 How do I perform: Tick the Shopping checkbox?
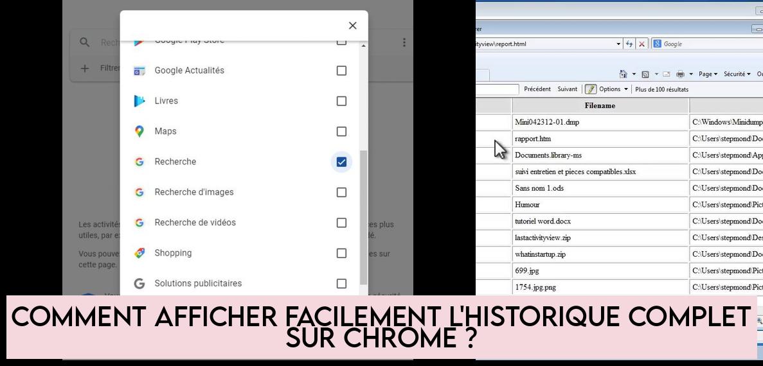click(341, 253)
